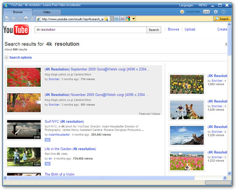Viewport: 236px width, 190px height.
Task: Open the Surf NYC thumbnail marked 2:10
Action: [x=24, y=129]
